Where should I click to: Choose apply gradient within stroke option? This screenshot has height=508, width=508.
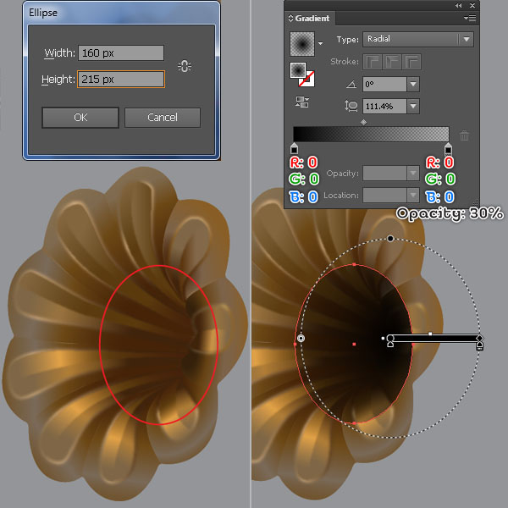coord(373,62)
